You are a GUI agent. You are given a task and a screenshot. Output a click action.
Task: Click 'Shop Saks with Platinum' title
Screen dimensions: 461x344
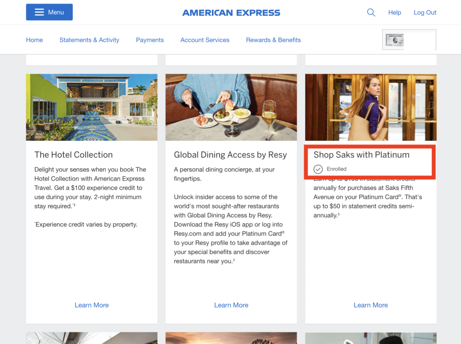(x=362, y=155)
